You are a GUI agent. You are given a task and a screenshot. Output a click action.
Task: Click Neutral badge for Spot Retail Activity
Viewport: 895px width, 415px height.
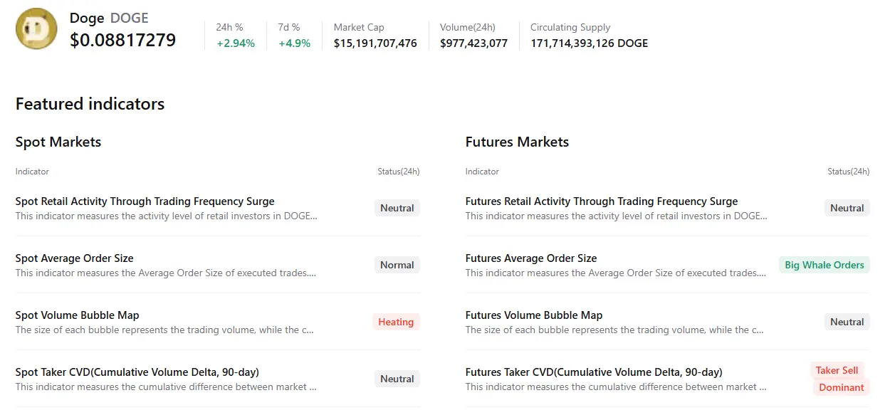[397, 208]
